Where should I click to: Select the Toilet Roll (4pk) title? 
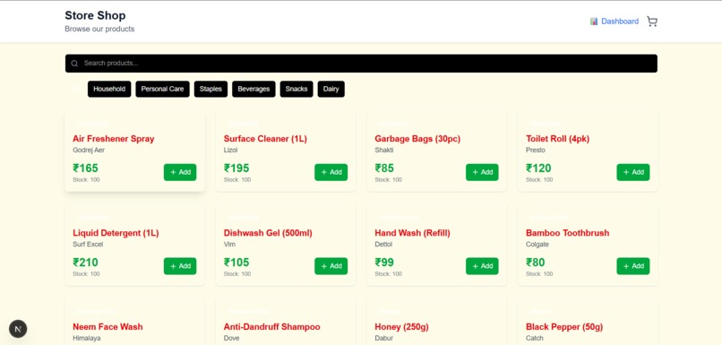click(557, 139)
